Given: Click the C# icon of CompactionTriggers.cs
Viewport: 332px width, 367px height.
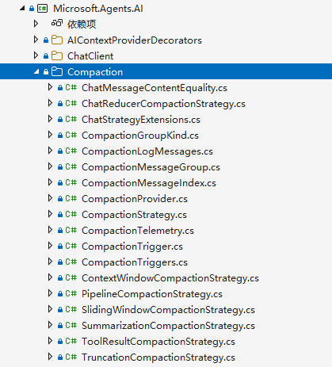Looking at the screenshot, I should 71,262.
